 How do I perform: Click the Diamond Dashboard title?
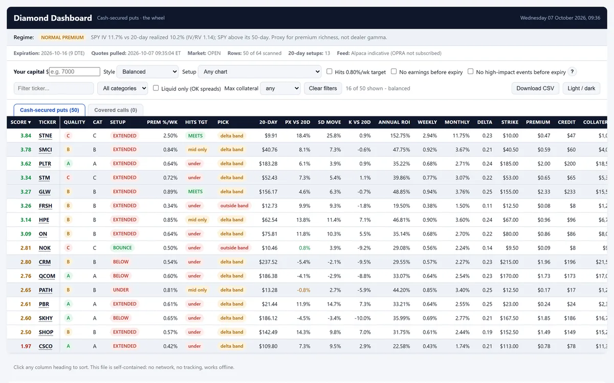(53, 18)
